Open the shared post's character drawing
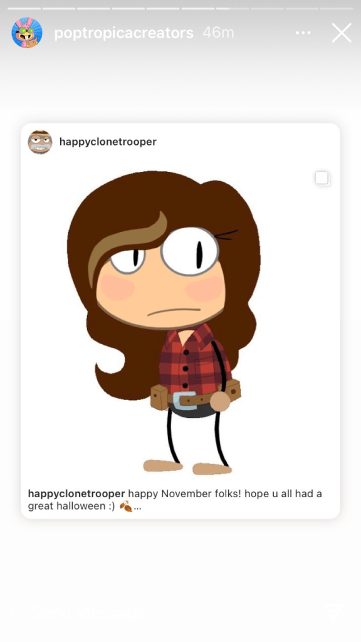This screenshot has height=642, width=361. point(164,324)
